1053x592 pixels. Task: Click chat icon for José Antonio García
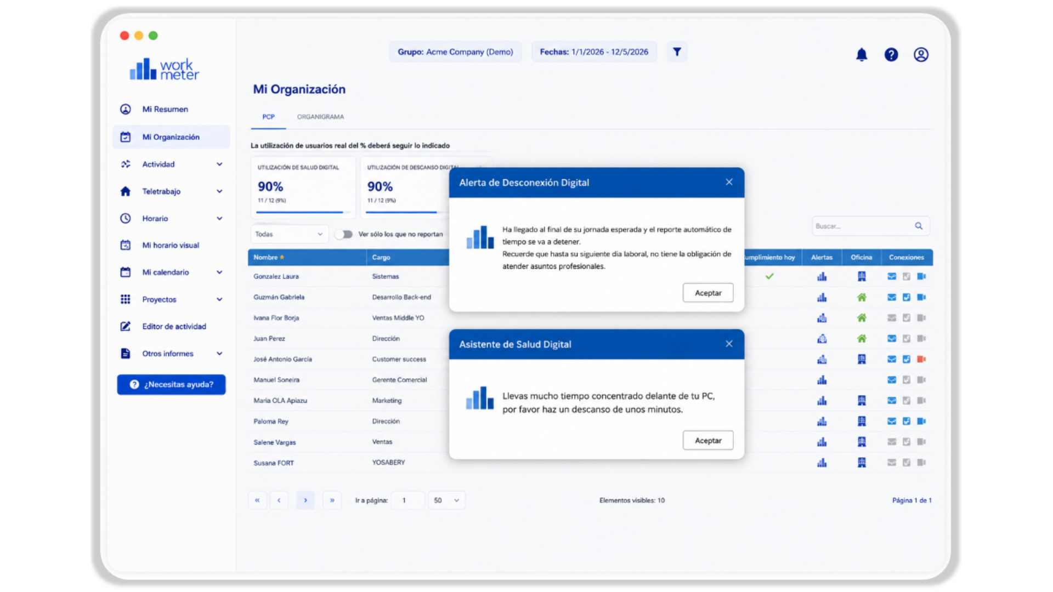[907, 359]
